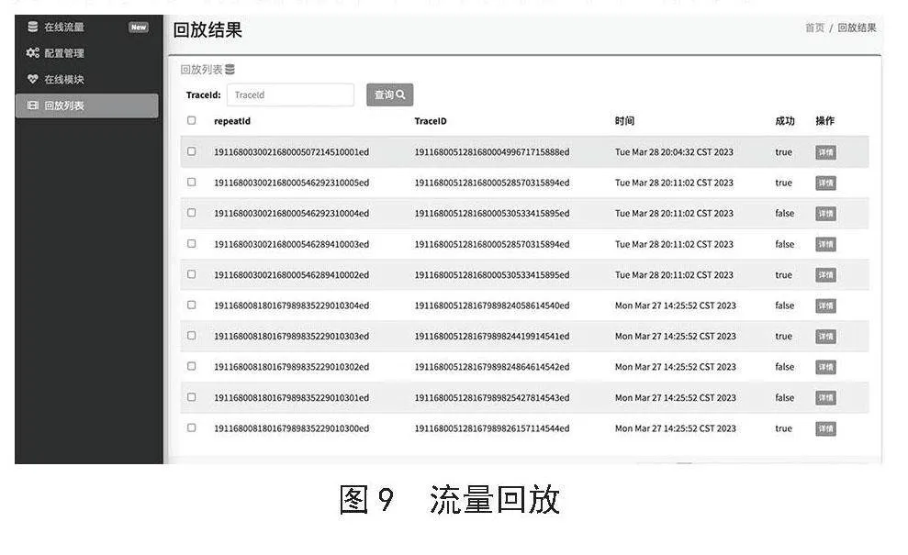Open 详情 for repeatId ending 2310005ed
This screenshot has width=908, height=555.
(x=825, y=183)
